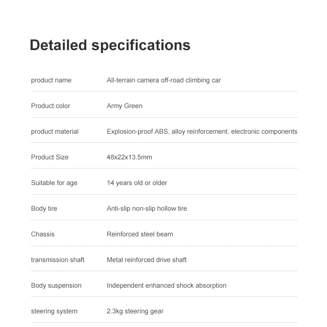Click the Anti-slip non-slip hollow tire text
327x327 pixels.
147,209
